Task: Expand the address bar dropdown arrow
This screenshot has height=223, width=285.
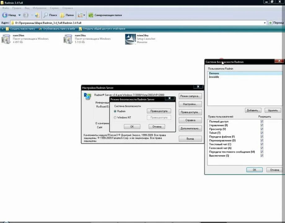Action: 265,23
